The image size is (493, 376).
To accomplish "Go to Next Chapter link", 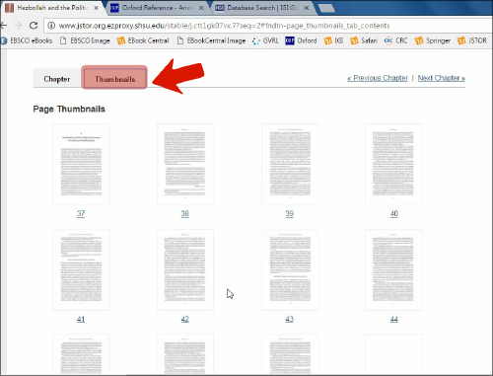I will [442, 78].
